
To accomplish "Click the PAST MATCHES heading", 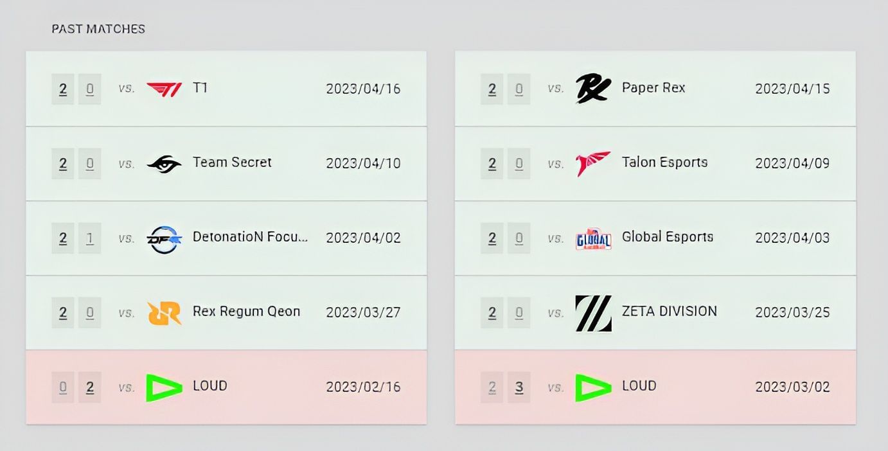I will (x=98, y=28).
